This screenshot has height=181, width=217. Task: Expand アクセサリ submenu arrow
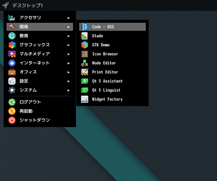pyautogui.click(x=68, y=18)
